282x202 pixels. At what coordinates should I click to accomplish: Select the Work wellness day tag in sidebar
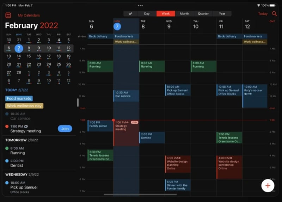pyautogui.click(x=24, y=106)
